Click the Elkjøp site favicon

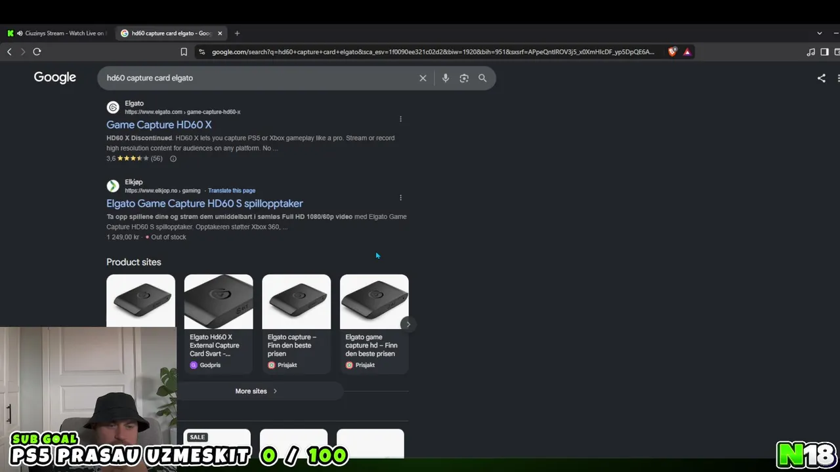(x=113, y=186)
